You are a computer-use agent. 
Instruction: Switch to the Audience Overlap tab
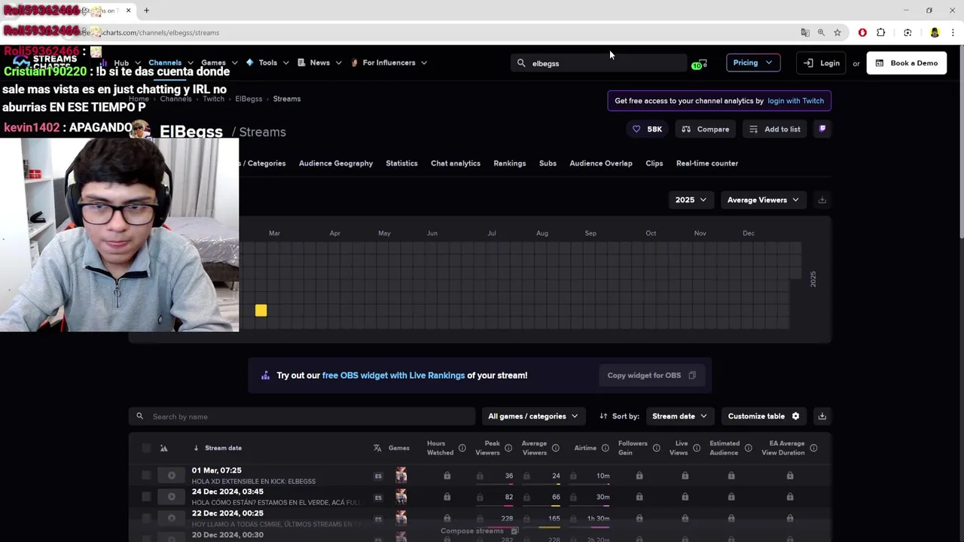(x=601, y=163)
